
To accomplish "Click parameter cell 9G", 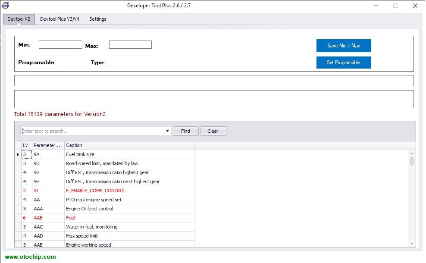I will tap(48, 172).
